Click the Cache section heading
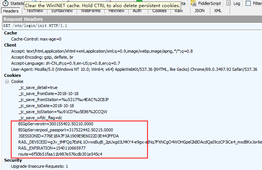262x170 pixels. [x=11, y=33]
